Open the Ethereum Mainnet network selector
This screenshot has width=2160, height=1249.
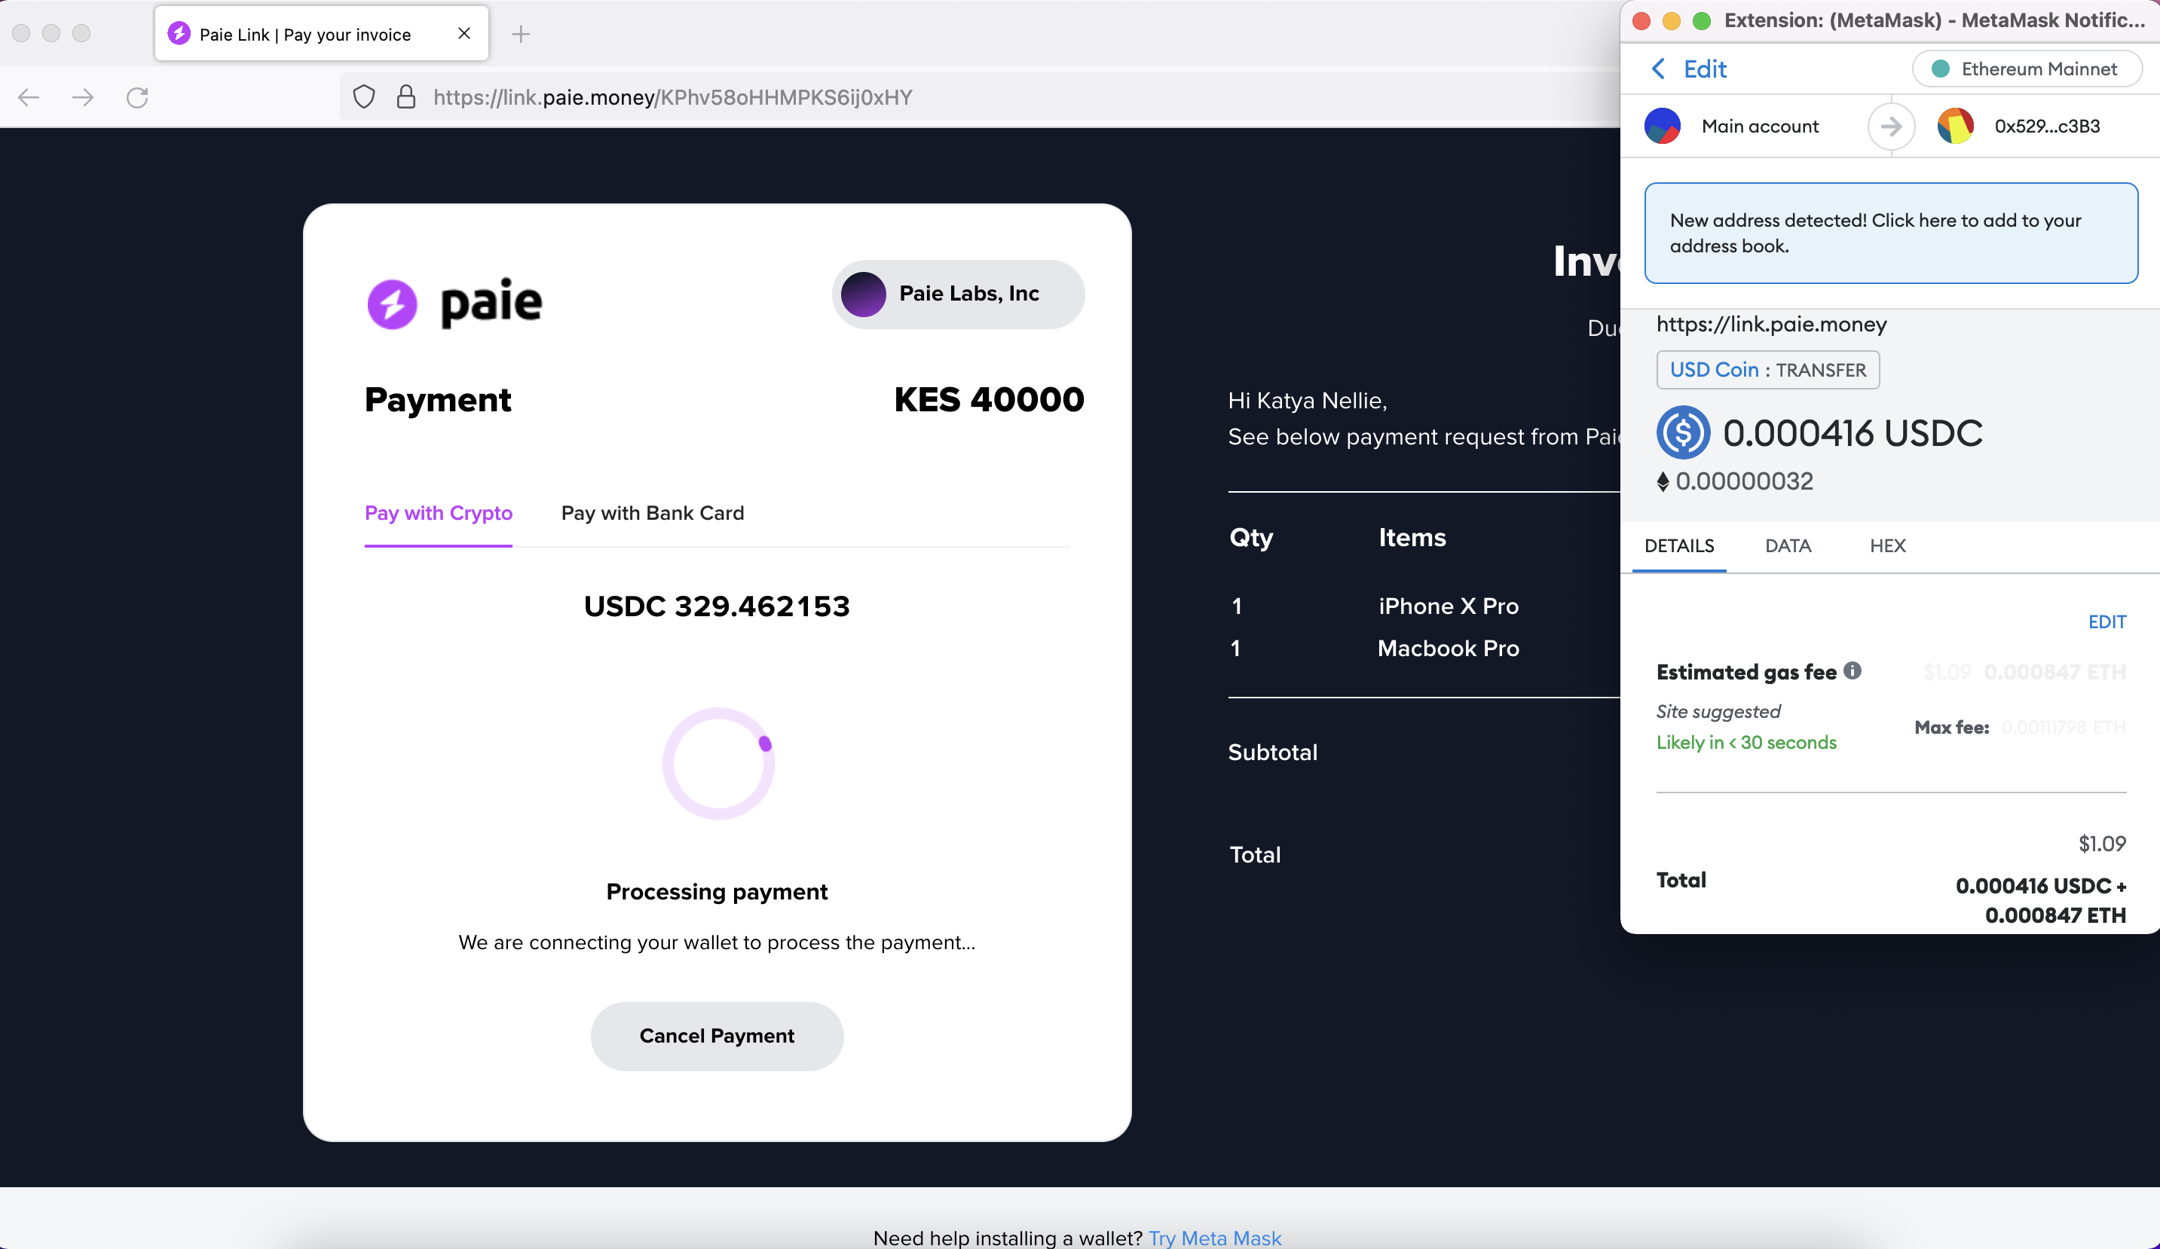click(2027, 69)
